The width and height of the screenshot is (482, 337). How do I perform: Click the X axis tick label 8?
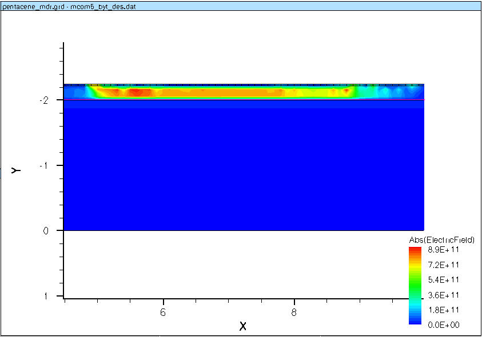[x=294, y=312]
